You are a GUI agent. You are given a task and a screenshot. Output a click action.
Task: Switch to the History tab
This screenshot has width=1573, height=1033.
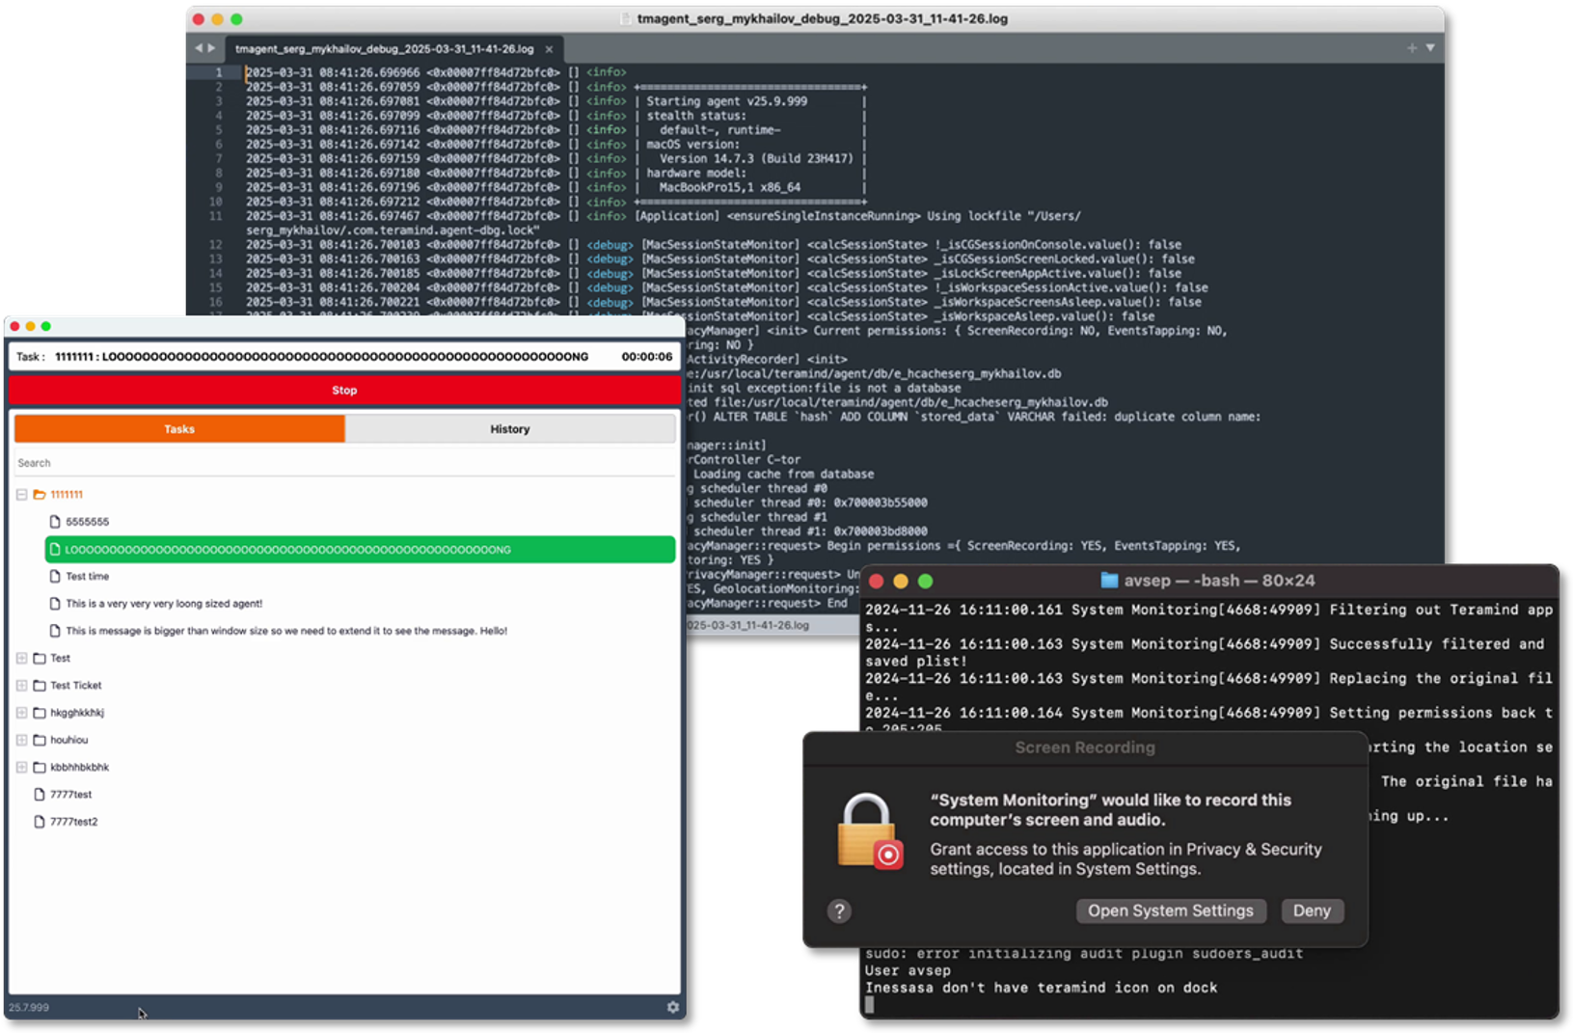pyautogui.click(x=510, y=429)
